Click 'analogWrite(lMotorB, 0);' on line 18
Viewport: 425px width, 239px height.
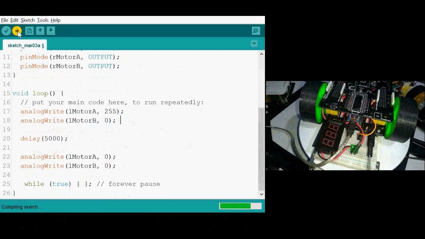(x=68, y=120)
